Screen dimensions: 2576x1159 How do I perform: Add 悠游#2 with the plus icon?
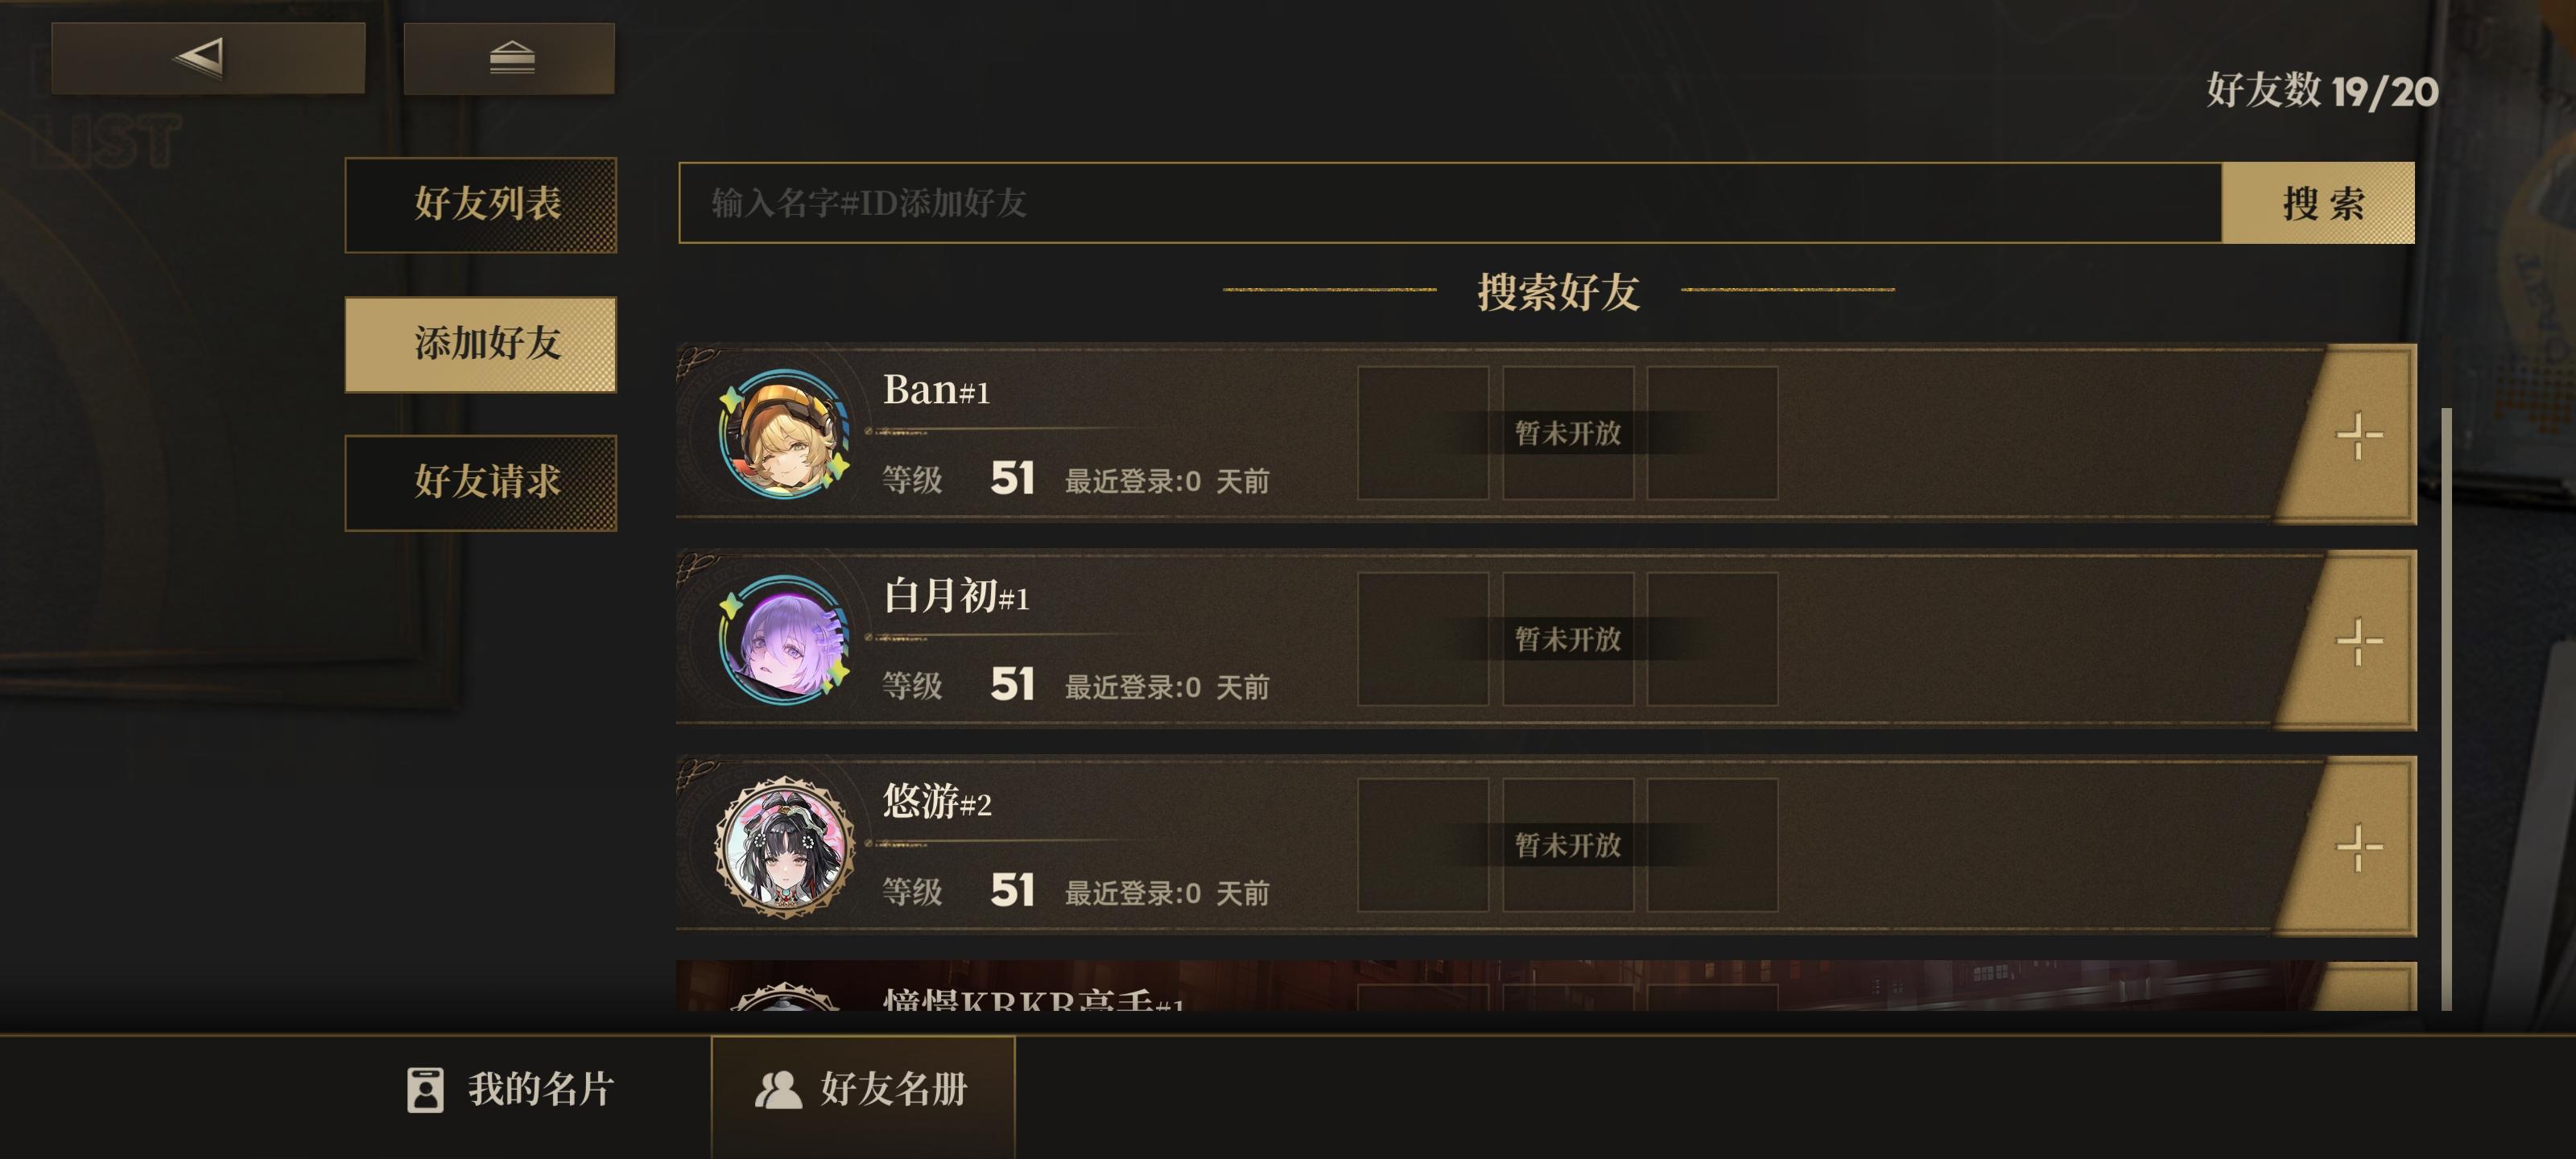click(x=2358, y=847)
